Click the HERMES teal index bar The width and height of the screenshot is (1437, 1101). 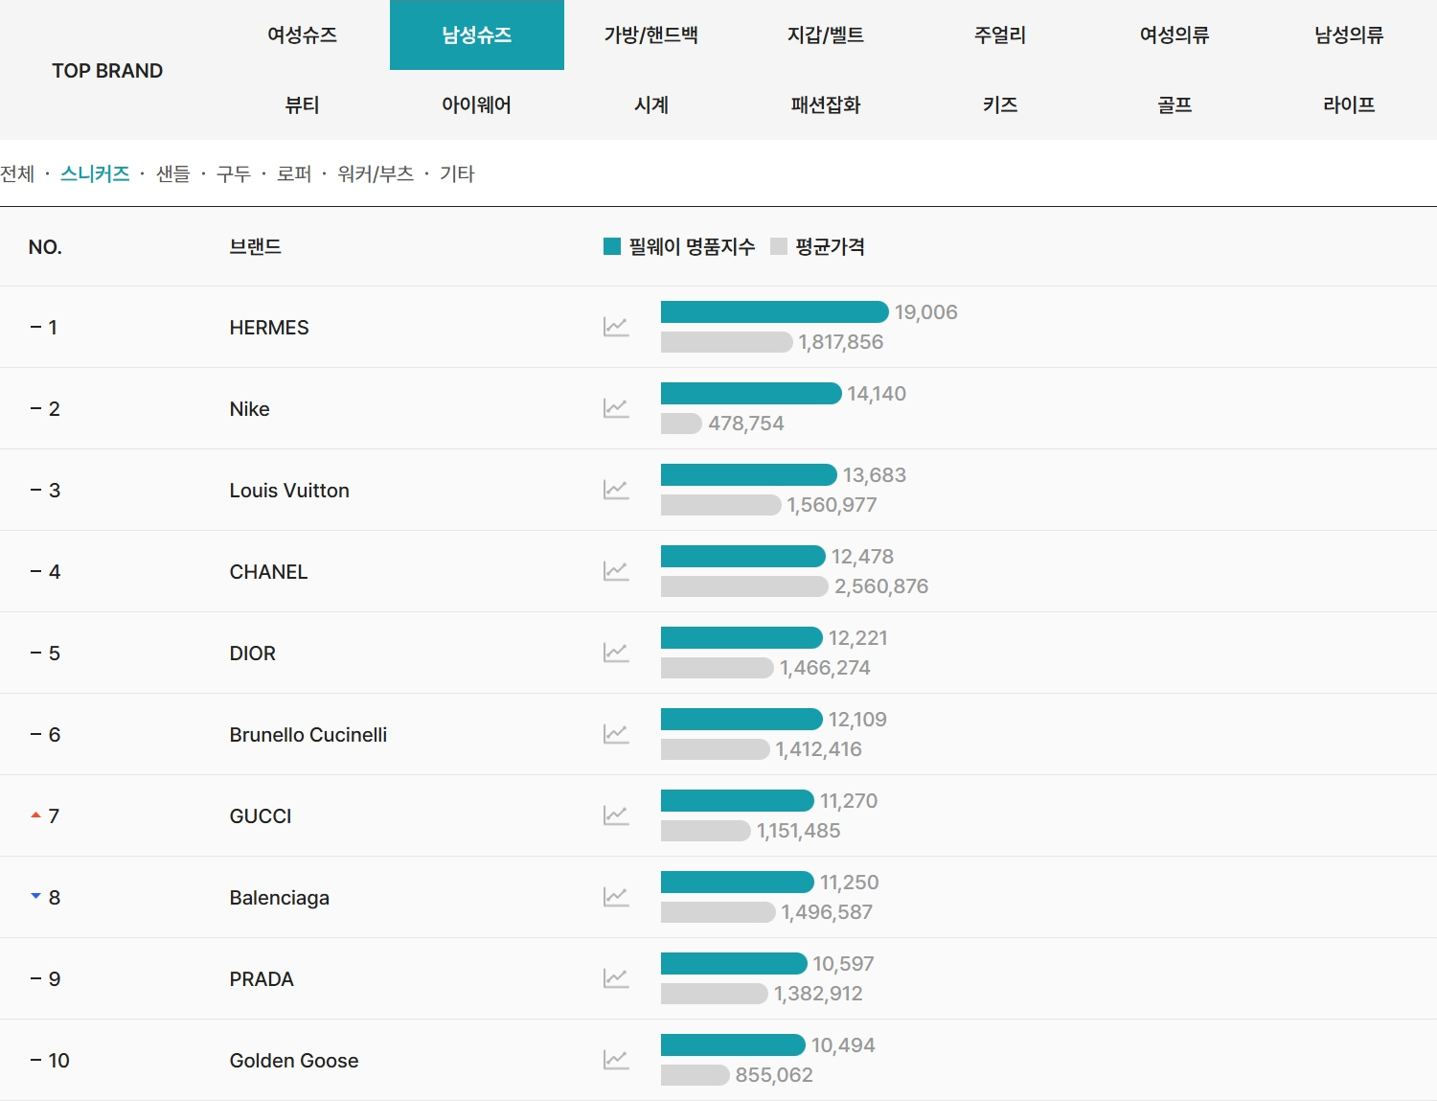coord(774,311)
